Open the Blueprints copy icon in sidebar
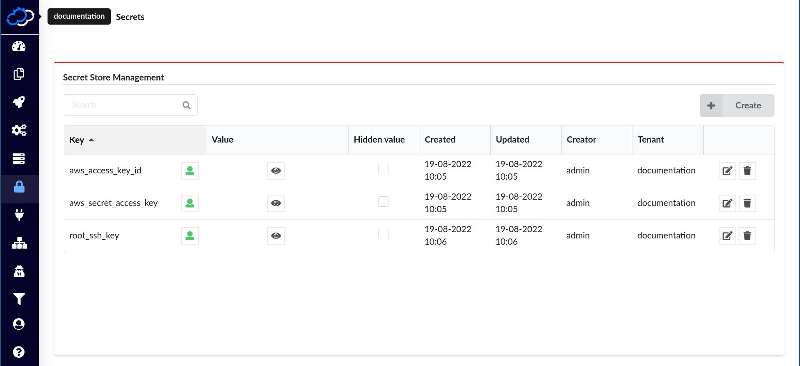This screenshot has height=366, width=800. (19, 74)
